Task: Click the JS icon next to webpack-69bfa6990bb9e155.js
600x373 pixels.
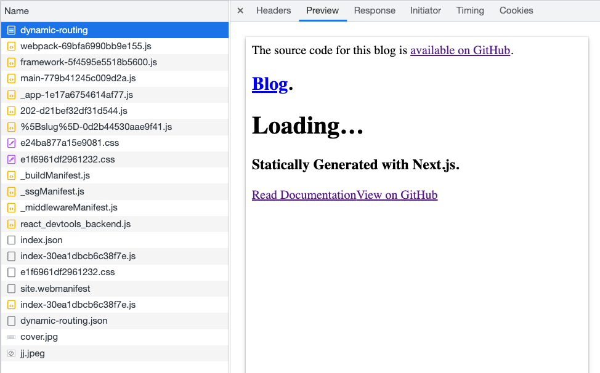Action: (11, 46)
